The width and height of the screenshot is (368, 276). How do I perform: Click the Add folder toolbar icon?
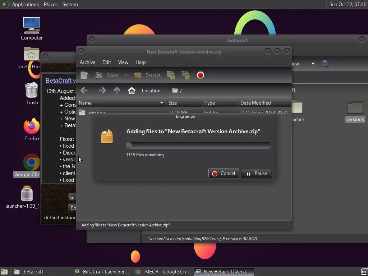[186, 75]
